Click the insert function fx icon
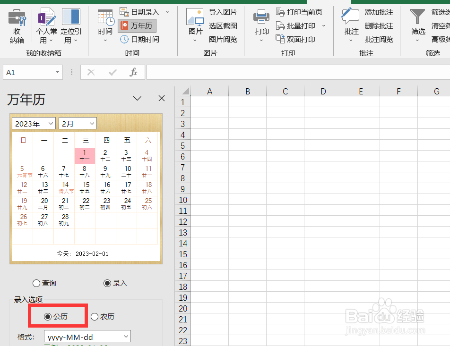This screenshot has width=450, height=346. click(x=133, y=72)
